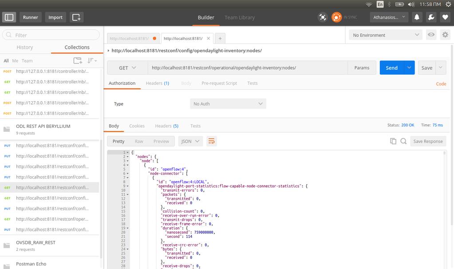Image resolution: width=454 pixels, height=269 pixels.
Task: Toggle the sidebar panel icon
Action: pyautogui.click(x=9, y=17)
